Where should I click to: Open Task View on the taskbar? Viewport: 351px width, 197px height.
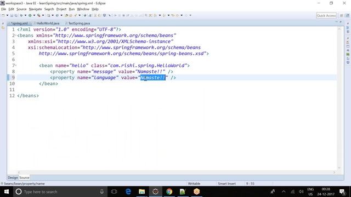(114, 192)
